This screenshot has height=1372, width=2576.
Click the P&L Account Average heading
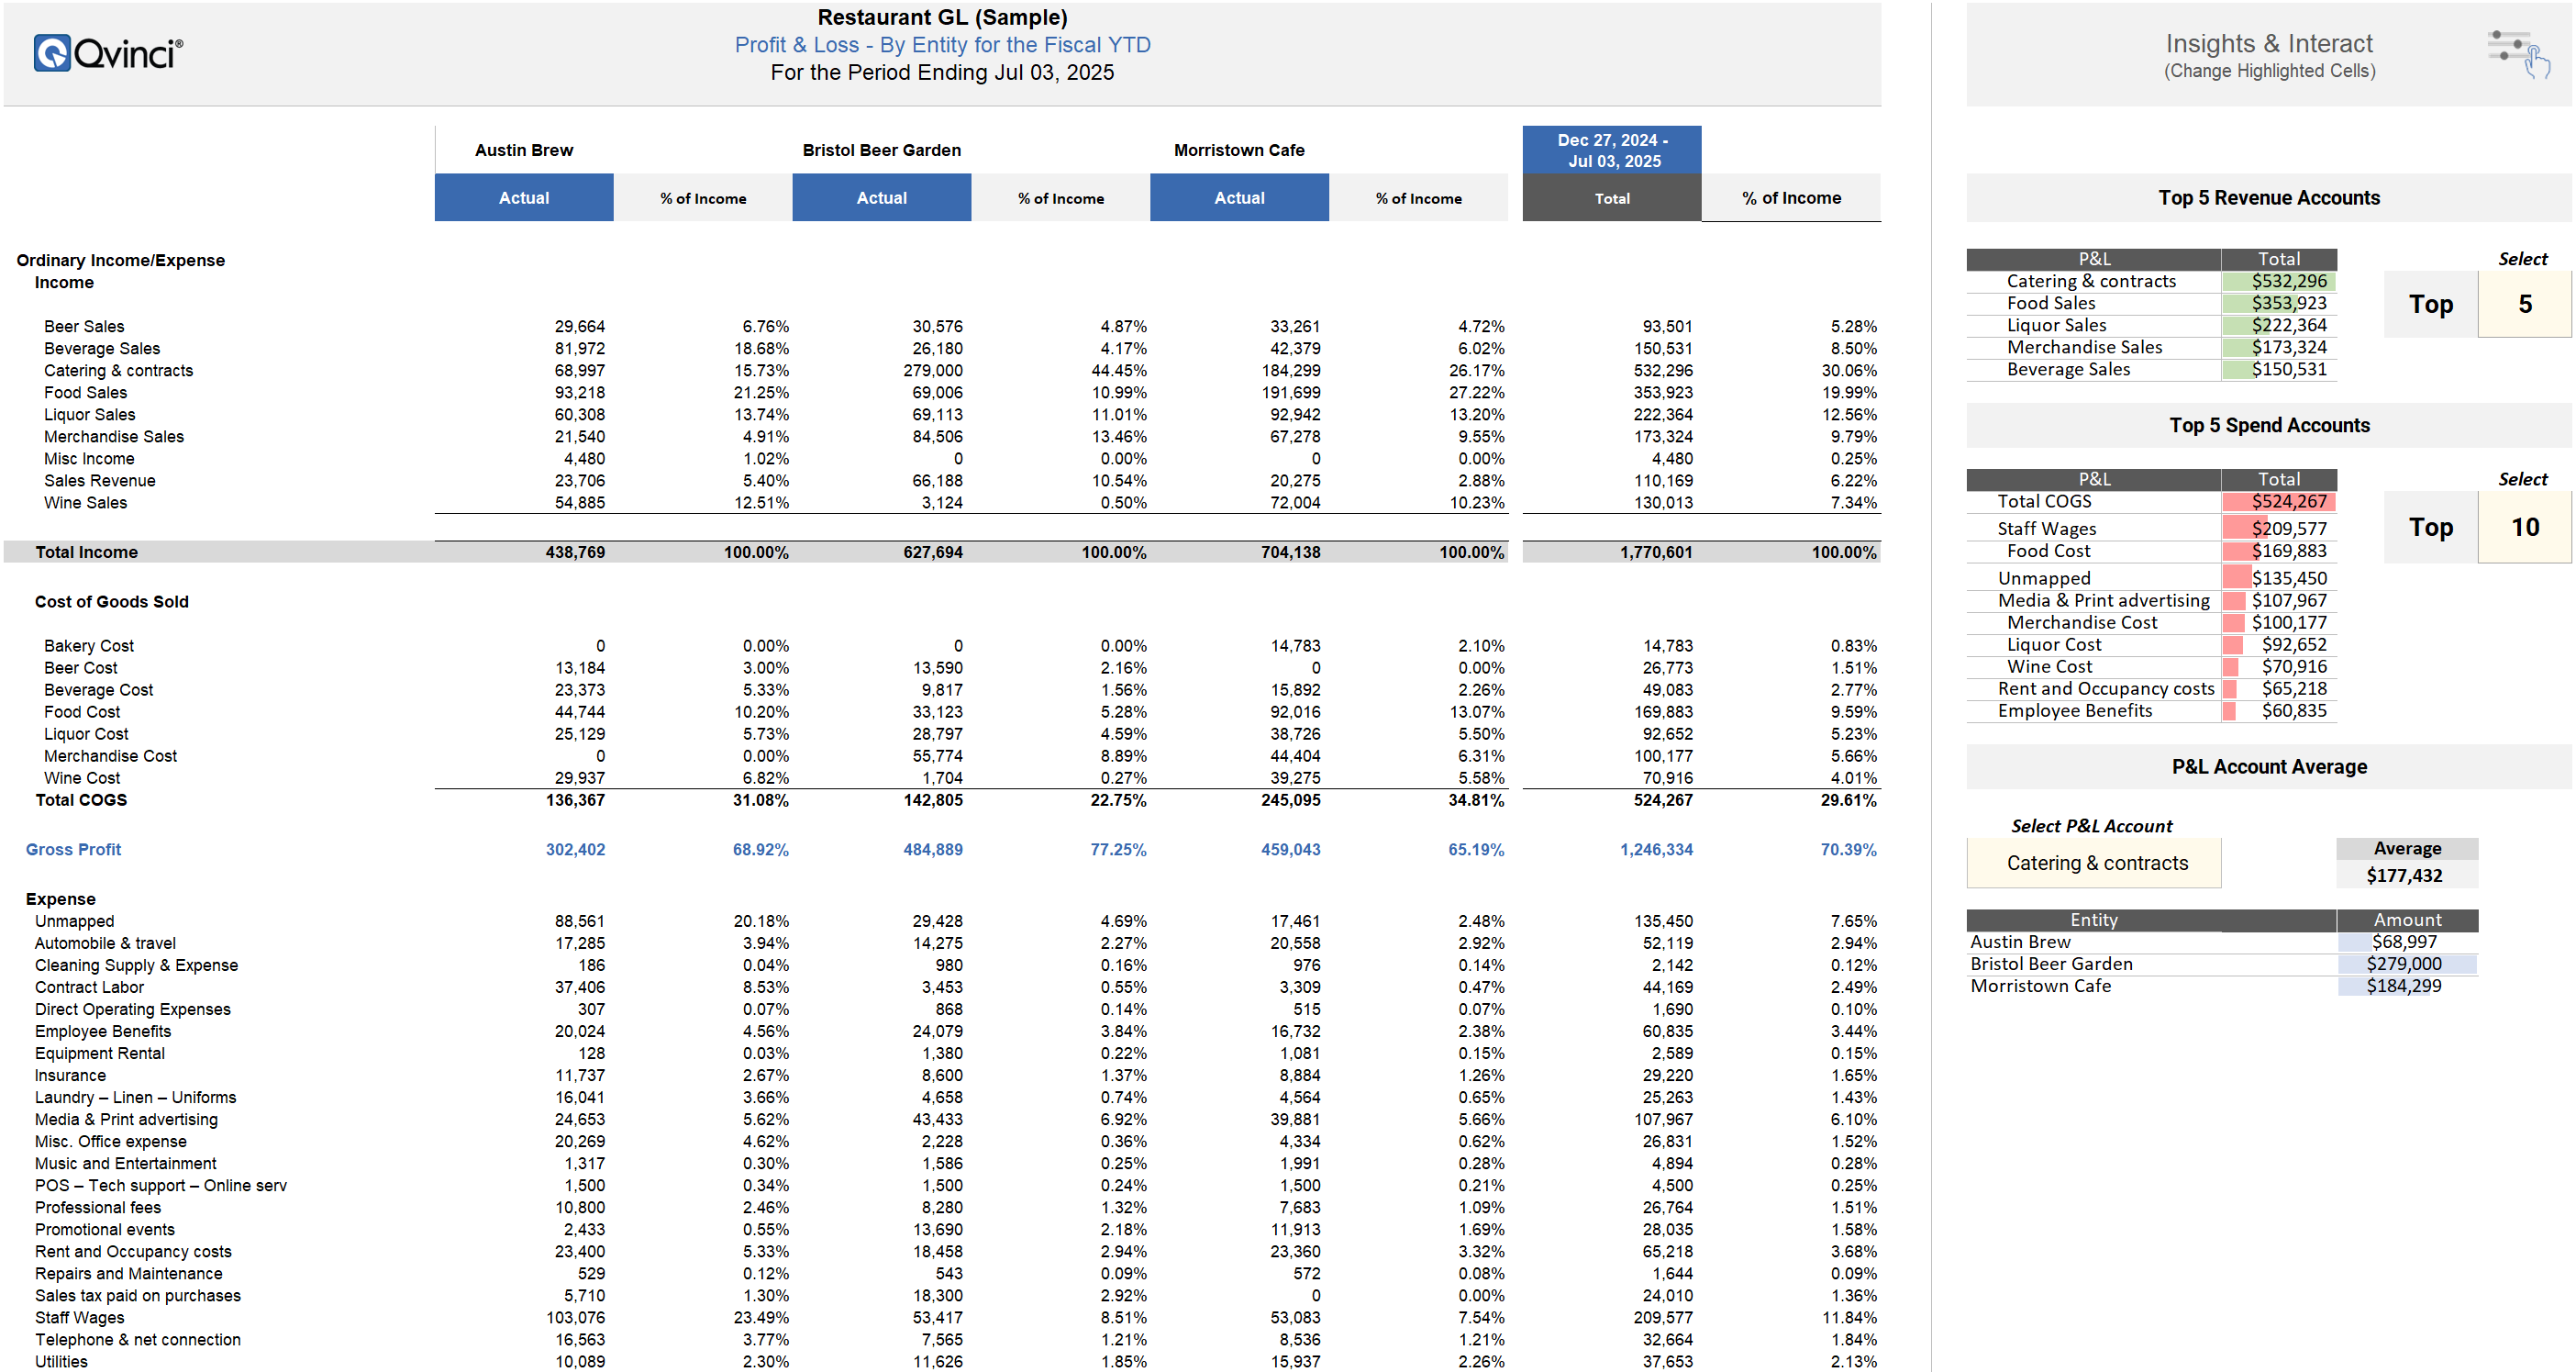point(2268,766)
